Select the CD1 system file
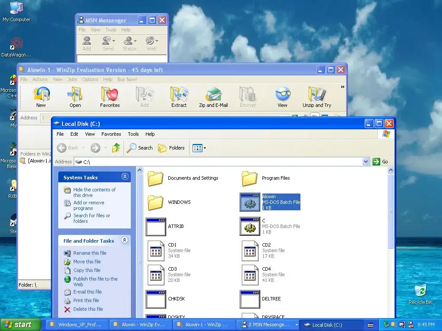The height and width of the screenshot is (331, 442). pos(169,250)
